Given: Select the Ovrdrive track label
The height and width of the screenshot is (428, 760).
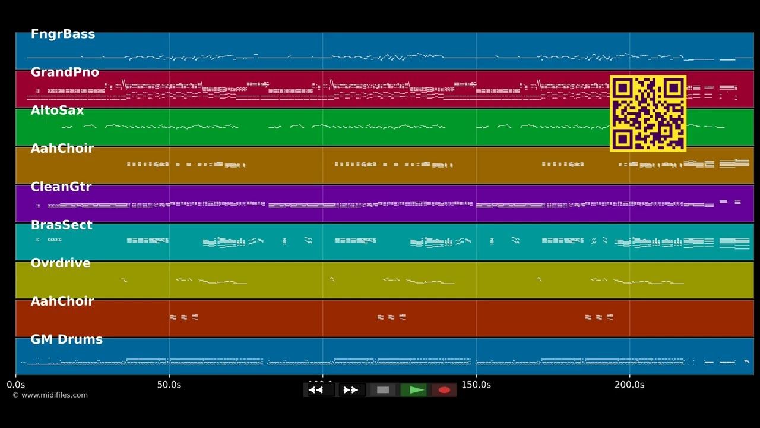Looking at the screenshot, I should tap(61, 263).
